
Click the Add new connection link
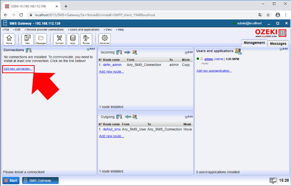coord(18,69)
